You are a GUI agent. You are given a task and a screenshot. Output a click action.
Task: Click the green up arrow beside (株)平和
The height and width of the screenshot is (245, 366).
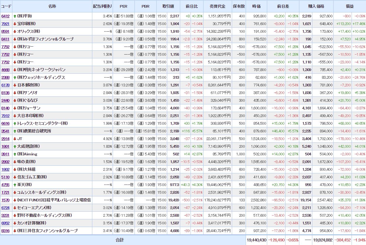[15, 16]
